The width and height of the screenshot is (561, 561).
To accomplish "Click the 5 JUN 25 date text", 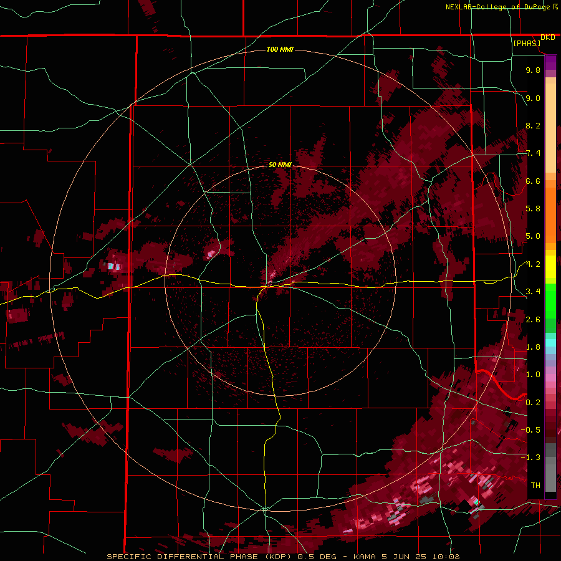I will coord(403,557).
